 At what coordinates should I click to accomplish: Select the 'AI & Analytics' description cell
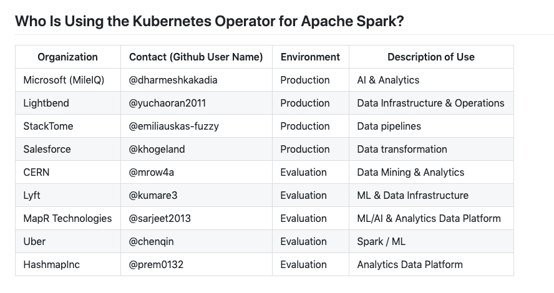431,80
